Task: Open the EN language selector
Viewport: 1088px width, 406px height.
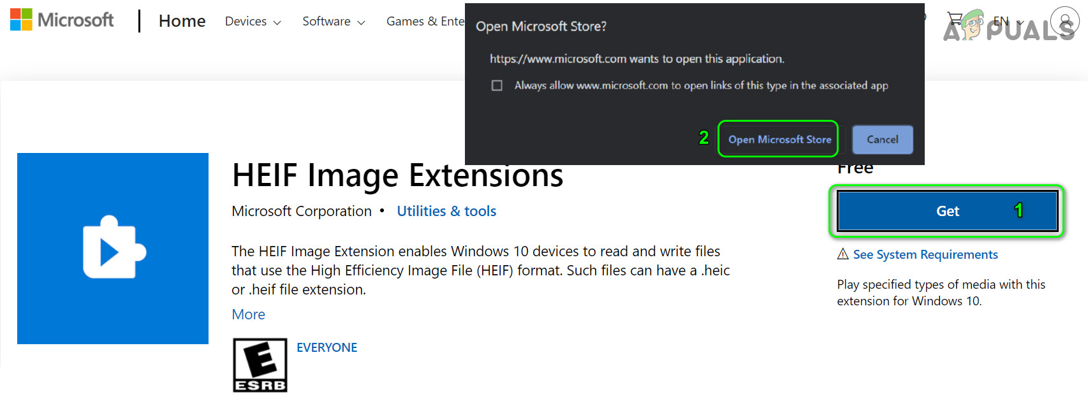Action: click(1008, 22)
